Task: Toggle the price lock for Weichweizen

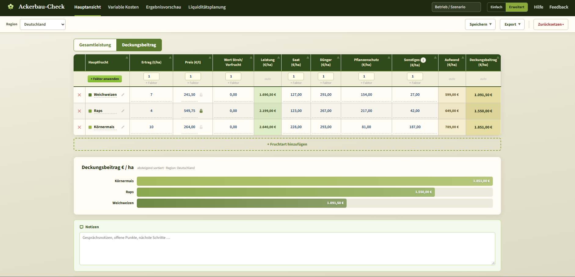Action: tap(201, 95)
